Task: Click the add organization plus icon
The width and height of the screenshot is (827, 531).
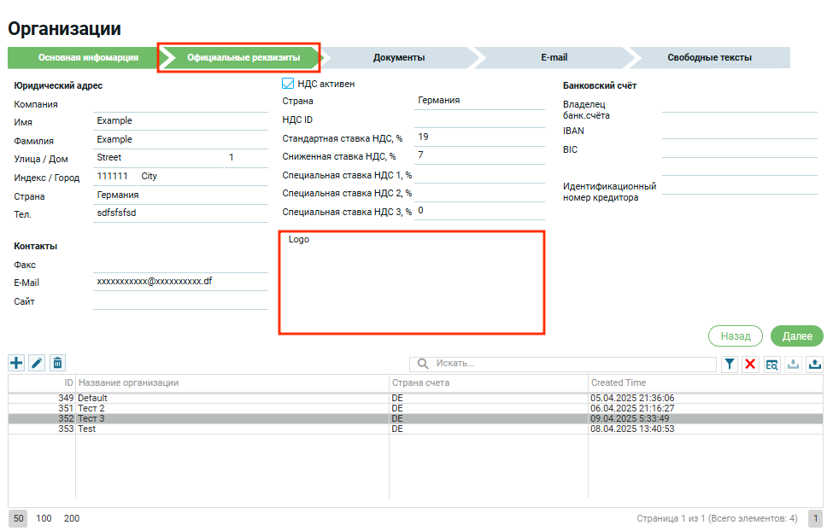Action: (x=16, y=363)
